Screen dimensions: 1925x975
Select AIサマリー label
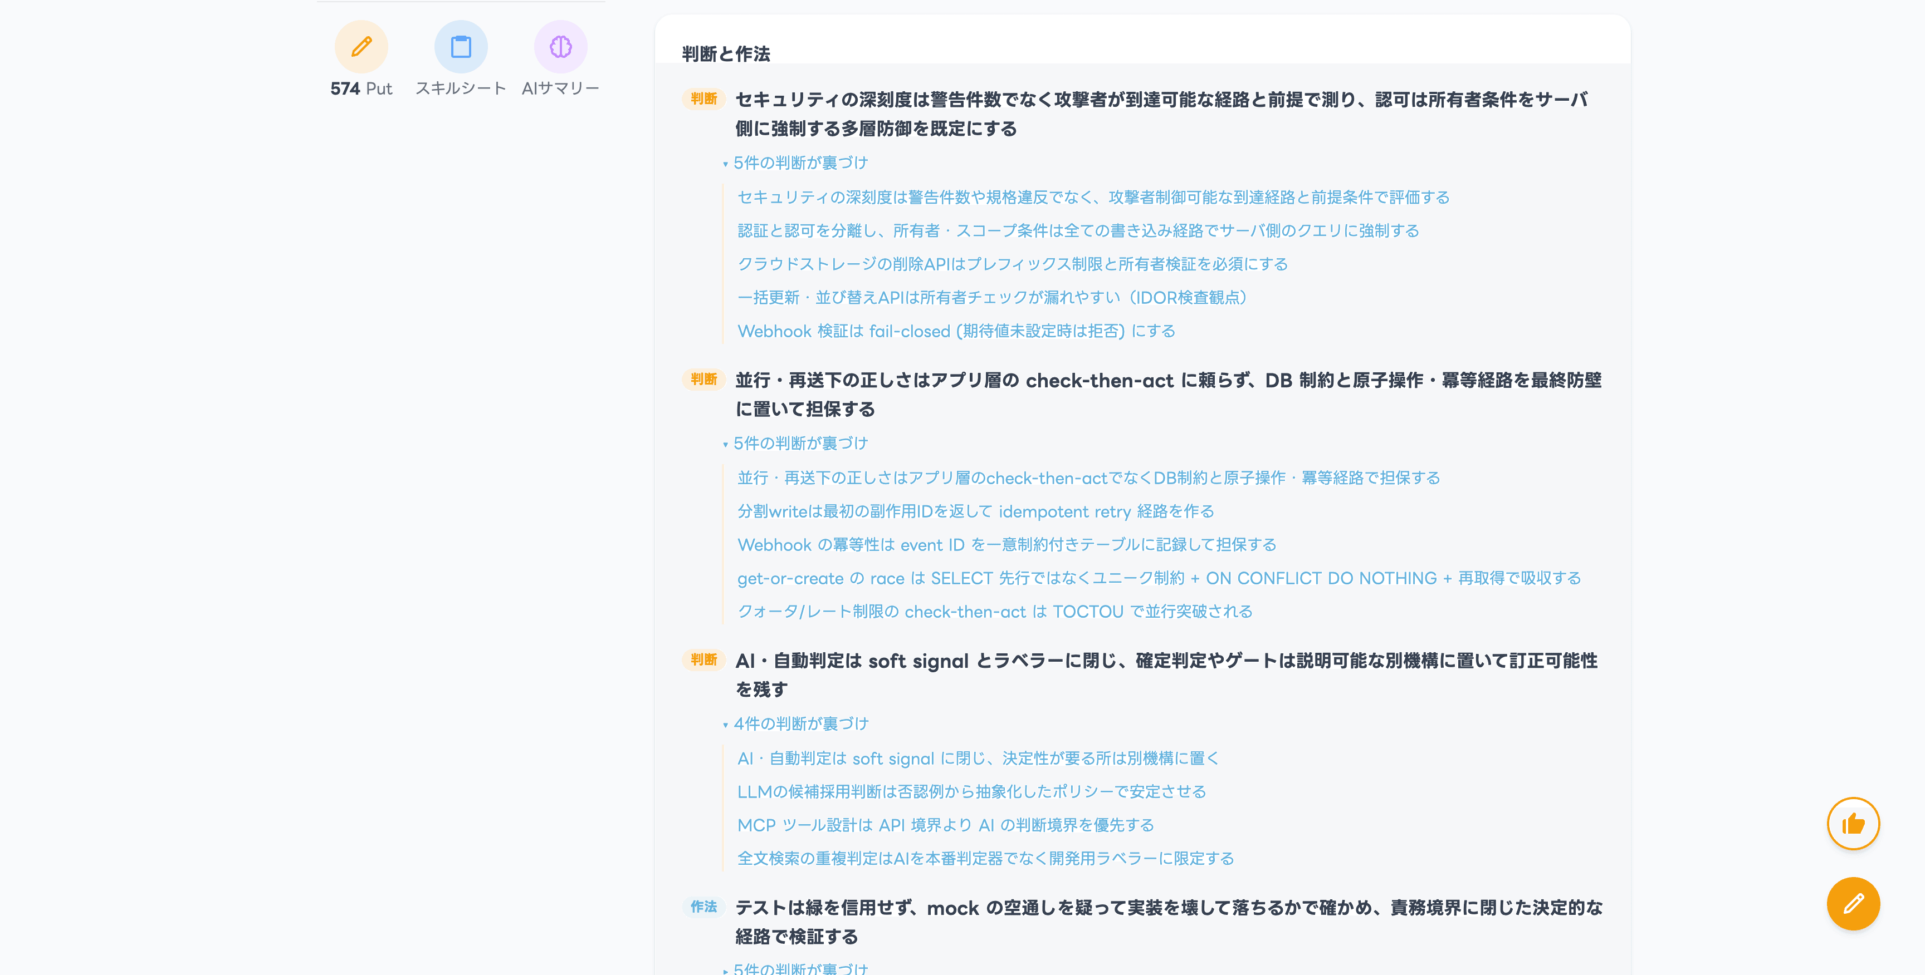[x=560, y=88]
